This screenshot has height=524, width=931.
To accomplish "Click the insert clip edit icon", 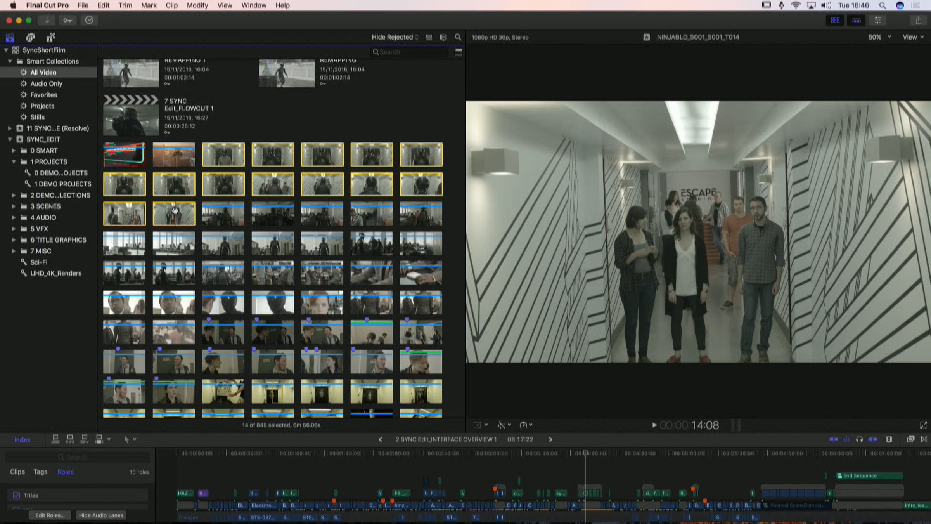I will [70, 439].
